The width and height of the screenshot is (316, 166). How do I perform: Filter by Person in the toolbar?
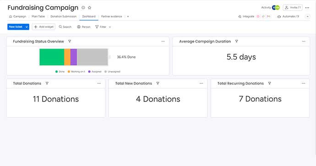coord(84,27)
